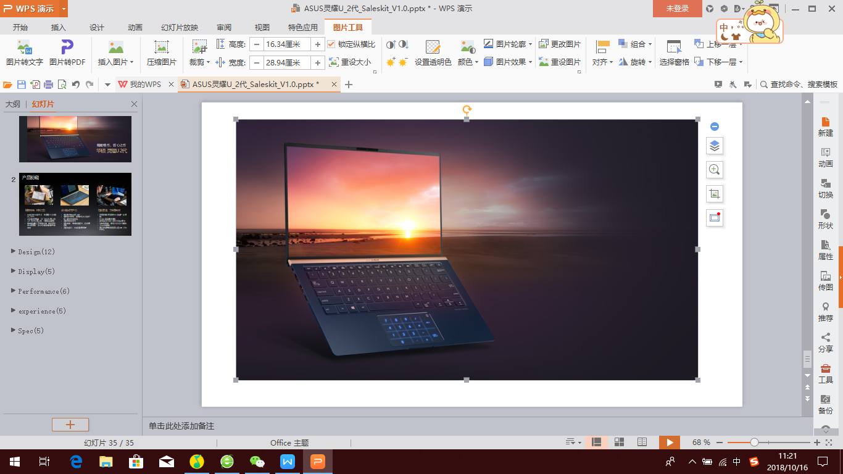843x474 pixels.
Task: Click the Print icon in the quick access bar
Action: click(x=48, y=85)
